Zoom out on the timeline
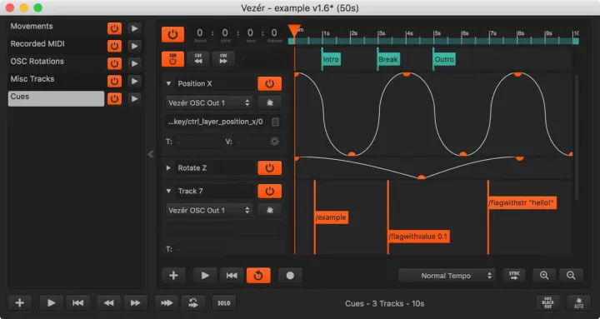Viewport: 600px width, 319px height. click(x=571, y=276)
